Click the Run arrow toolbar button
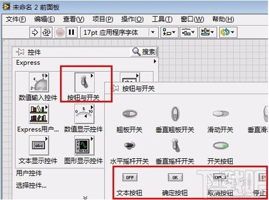Screen dimensions: 269x200 (x=35, y=33)
